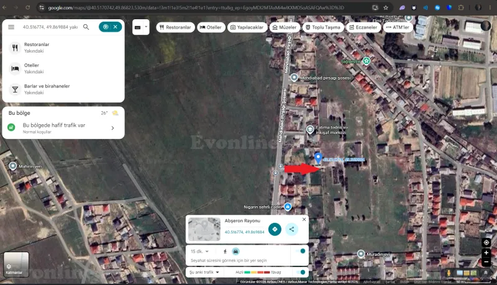Image resolution: width=497 pixels, height=285 pixels.
Task: Zoom out with the minus button
Action: (486, 262)
